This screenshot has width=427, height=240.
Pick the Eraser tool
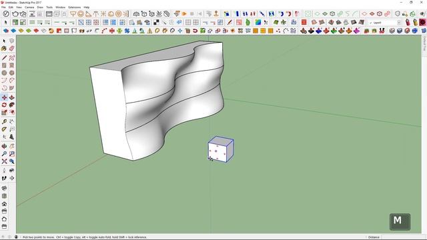point(12,49)
